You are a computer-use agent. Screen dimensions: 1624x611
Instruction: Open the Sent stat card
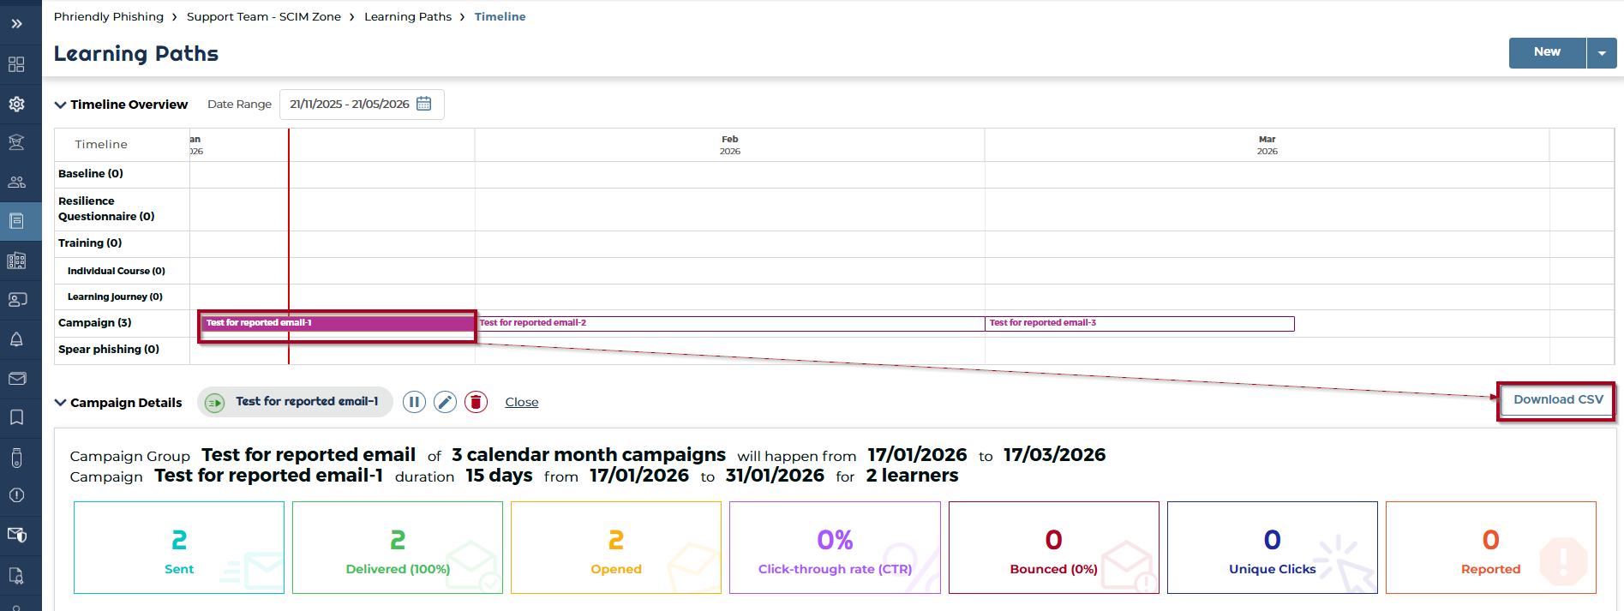(179, 548)
